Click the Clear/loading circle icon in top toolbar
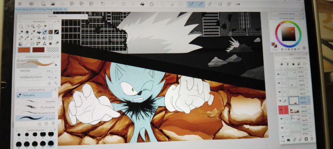Screen dimensions: 333x149 124,4
